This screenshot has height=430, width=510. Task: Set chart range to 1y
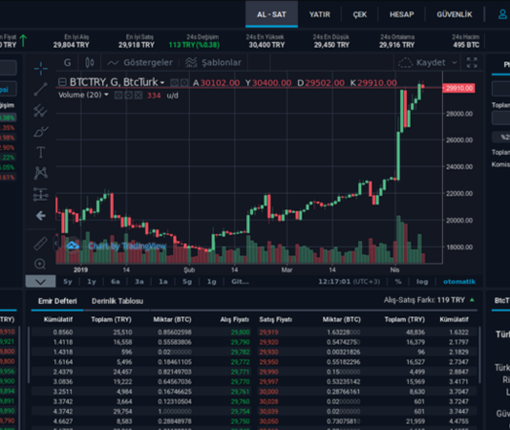point(92,282)
